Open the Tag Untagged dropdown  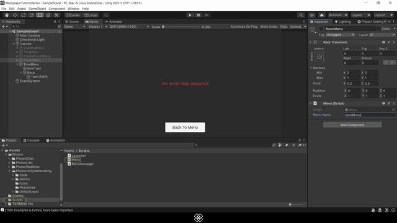[341, 35]
